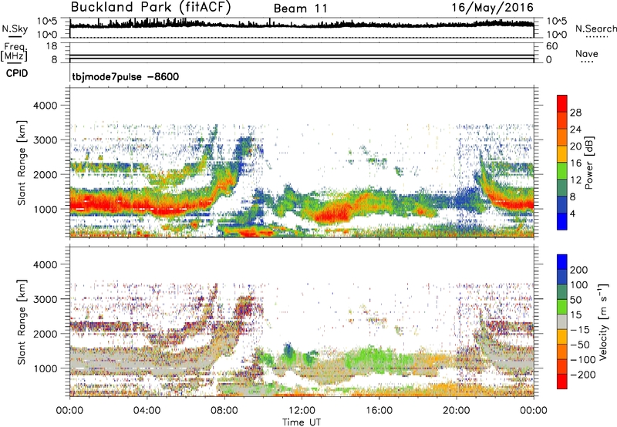Click the '4000' tick in the velocity panel
617x427 pixels.
click(x=45, y=264)
